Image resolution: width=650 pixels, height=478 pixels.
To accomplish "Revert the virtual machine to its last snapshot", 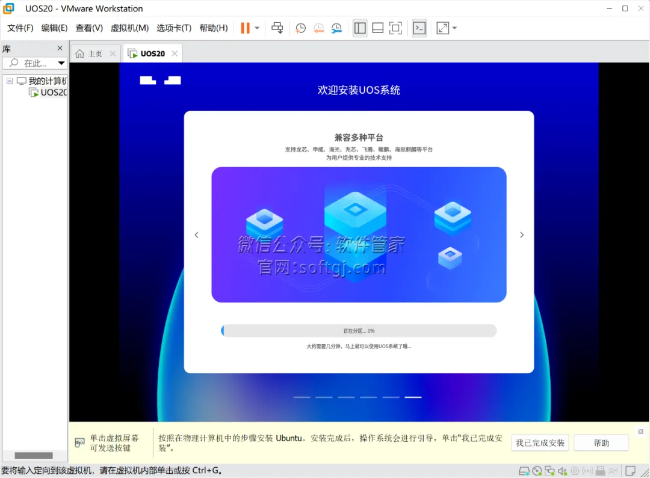I will coord(318,28).
